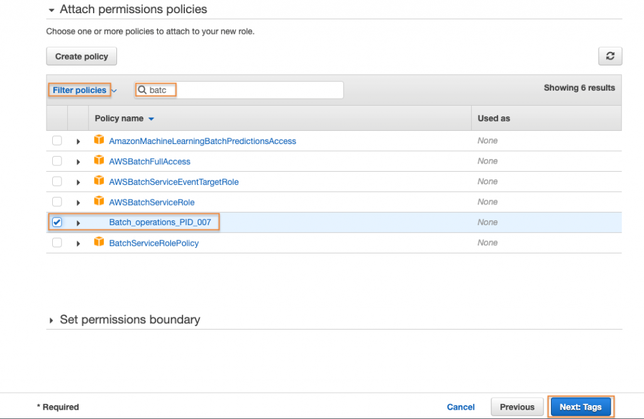The height and width of the screenshot is (419, 644).
Task: Uncheck the Batch_operations_PID_007 checkbox
Action: pos(57,222)
